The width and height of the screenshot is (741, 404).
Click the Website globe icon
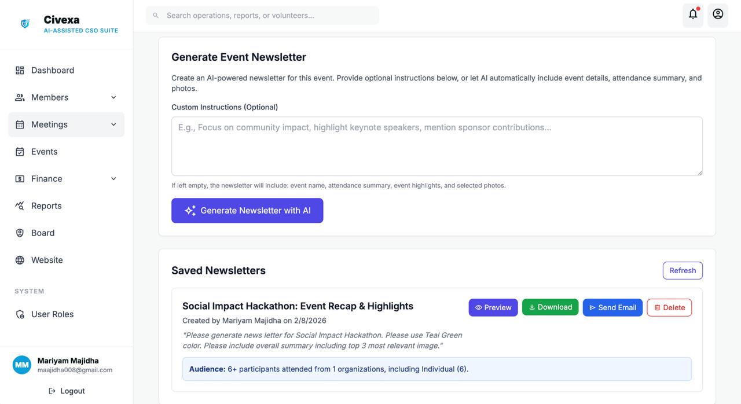pos(20,260)
